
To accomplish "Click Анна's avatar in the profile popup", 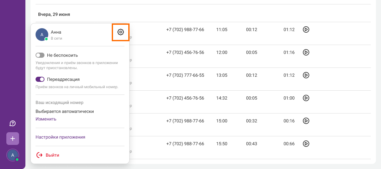I will point(42,35).
